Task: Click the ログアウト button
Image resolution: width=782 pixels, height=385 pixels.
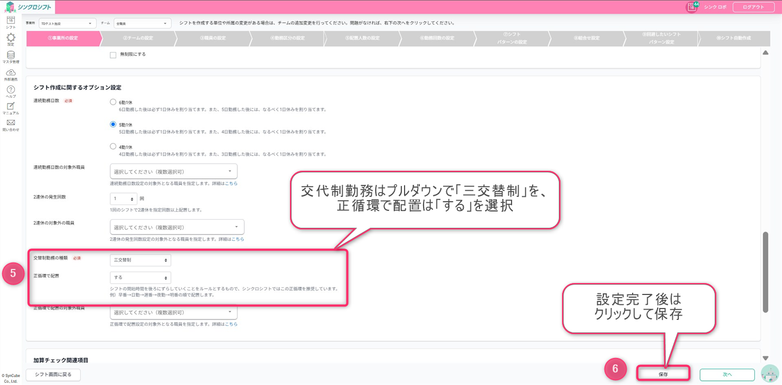Action: point(753,7)
